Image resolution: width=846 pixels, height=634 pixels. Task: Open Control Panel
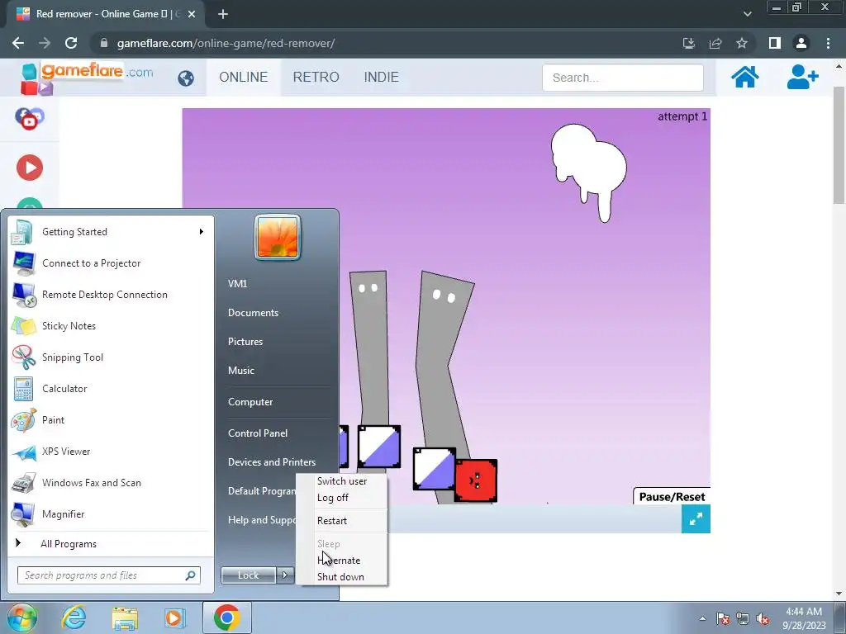click(258, 433)
